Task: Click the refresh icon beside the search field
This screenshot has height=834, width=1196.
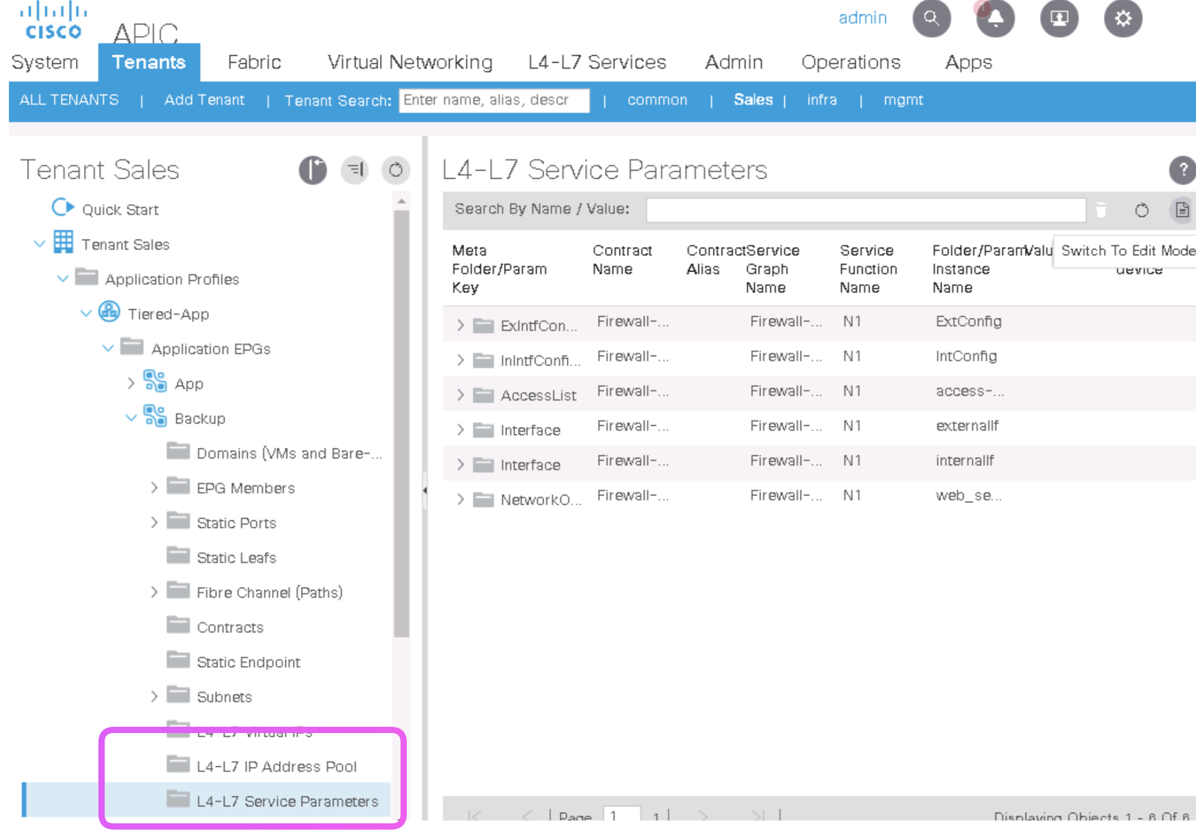Action: click(1141, 210)
